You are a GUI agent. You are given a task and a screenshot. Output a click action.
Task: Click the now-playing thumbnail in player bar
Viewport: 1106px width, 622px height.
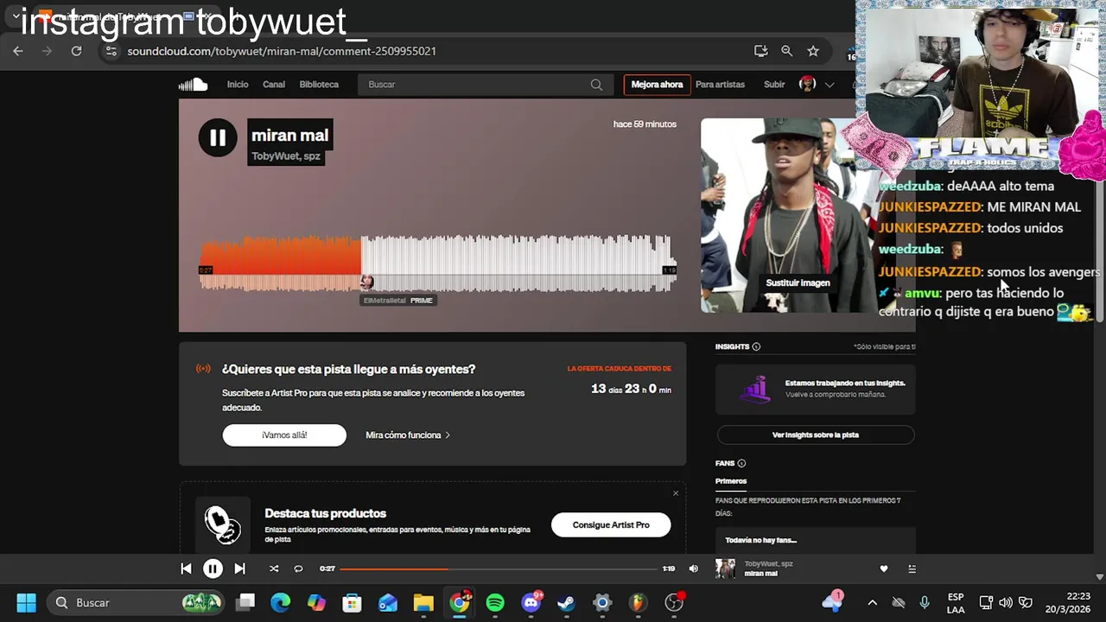coord(725,568)
